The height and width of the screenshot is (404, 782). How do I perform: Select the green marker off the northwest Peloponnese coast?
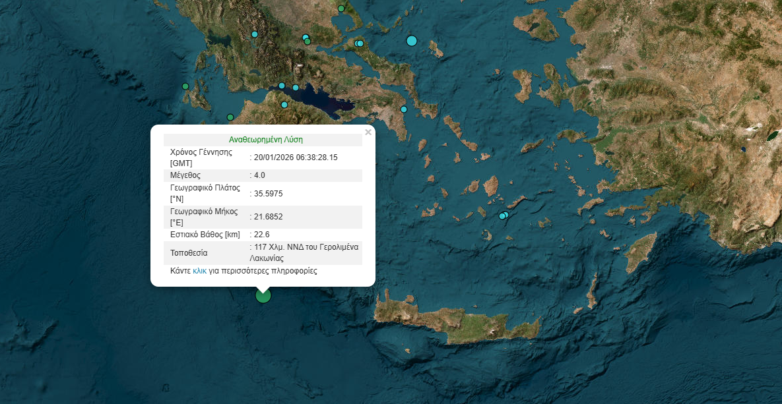(230, 117)
